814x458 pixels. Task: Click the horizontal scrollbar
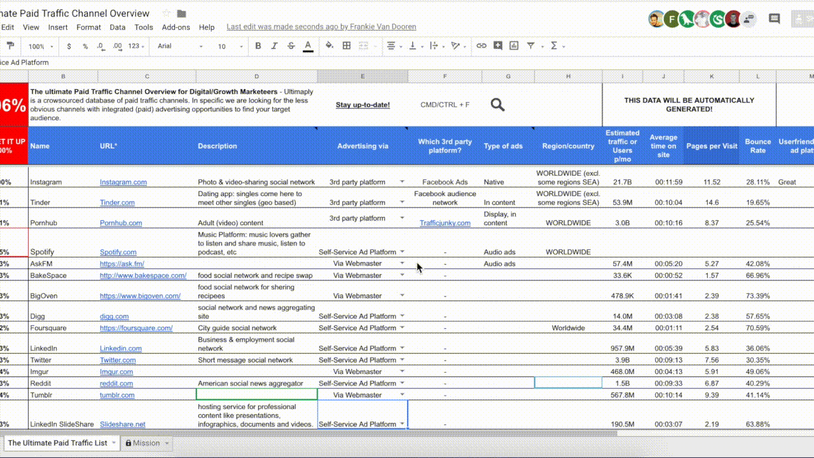point(308,433)
